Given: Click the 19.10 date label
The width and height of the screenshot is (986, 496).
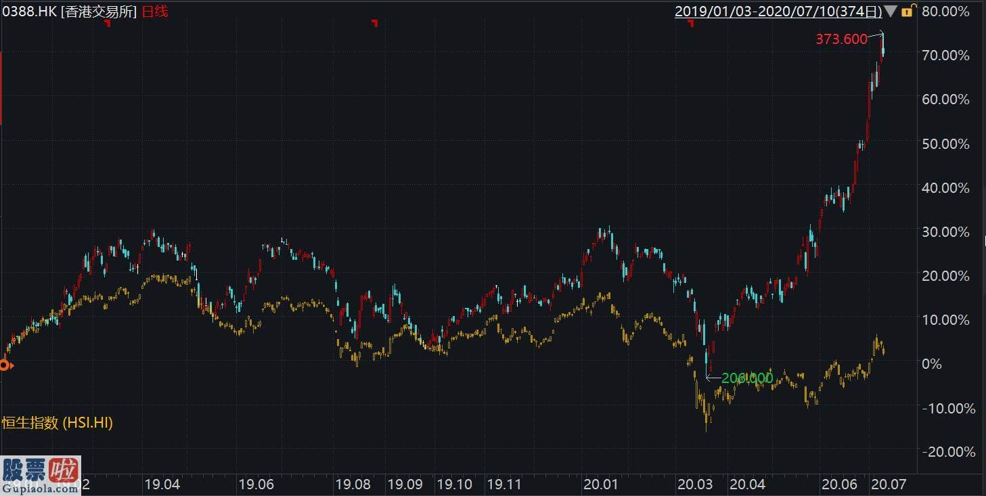Looking at the screenshot, I should coord(454,484).
